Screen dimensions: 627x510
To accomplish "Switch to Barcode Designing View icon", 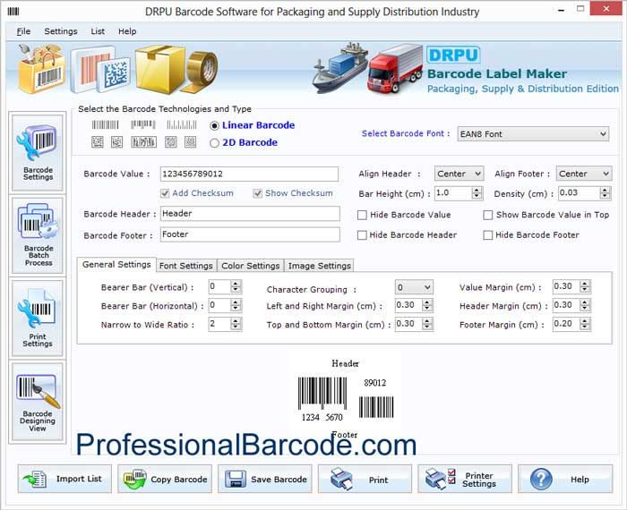I will tap(38, 402).
